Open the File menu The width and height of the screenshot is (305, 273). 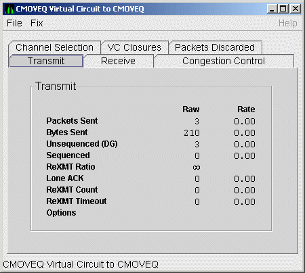[14, 23]
